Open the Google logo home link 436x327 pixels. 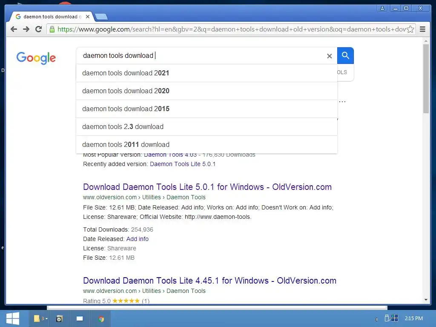[x=36, y=58]
